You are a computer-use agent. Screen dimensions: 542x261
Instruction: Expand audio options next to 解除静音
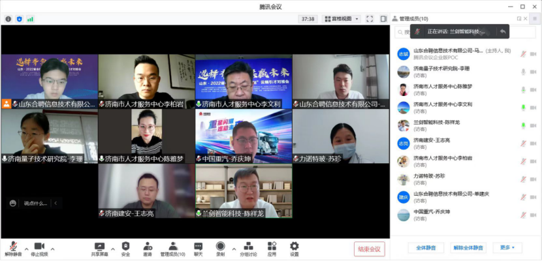coord(27,249)
